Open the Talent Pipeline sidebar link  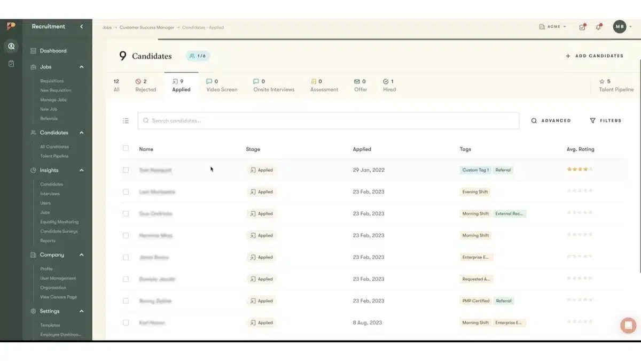(55, 156)
